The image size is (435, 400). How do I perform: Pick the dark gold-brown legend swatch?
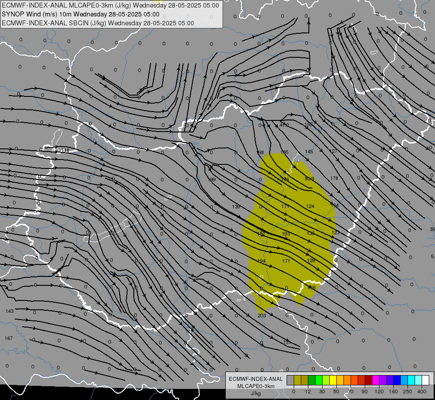click(x=305, y=380)
